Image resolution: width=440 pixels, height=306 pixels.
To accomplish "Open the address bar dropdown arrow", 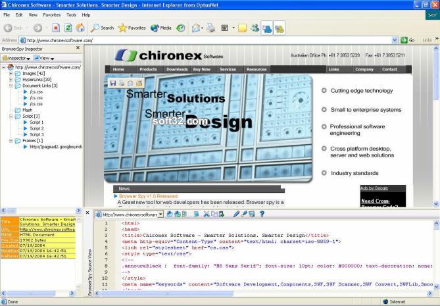I will [395, 40].
